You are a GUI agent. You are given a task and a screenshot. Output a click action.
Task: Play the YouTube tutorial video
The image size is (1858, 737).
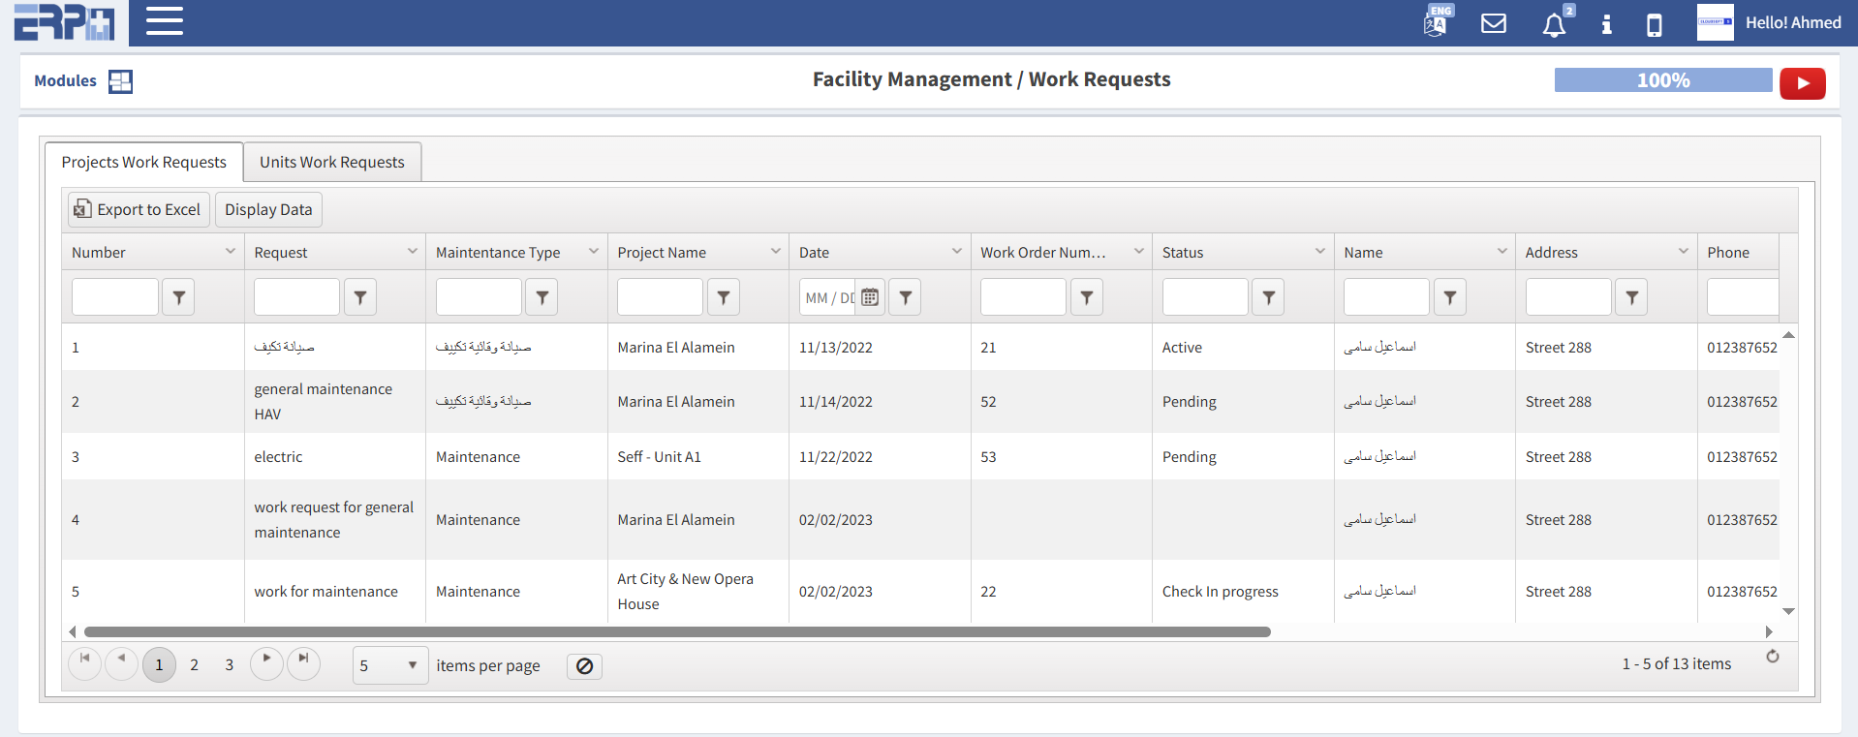pos(1802,83)
